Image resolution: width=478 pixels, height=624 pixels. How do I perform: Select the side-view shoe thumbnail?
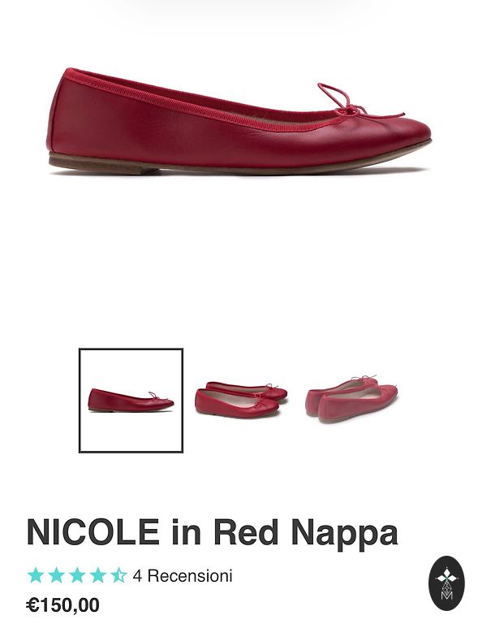tap(131, 401)
